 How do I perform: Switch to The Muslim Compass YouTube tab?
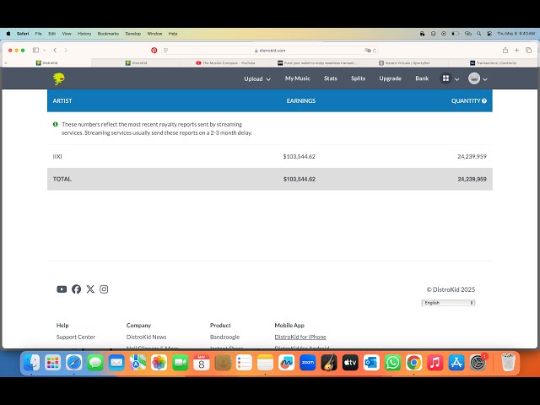[225, 63]
